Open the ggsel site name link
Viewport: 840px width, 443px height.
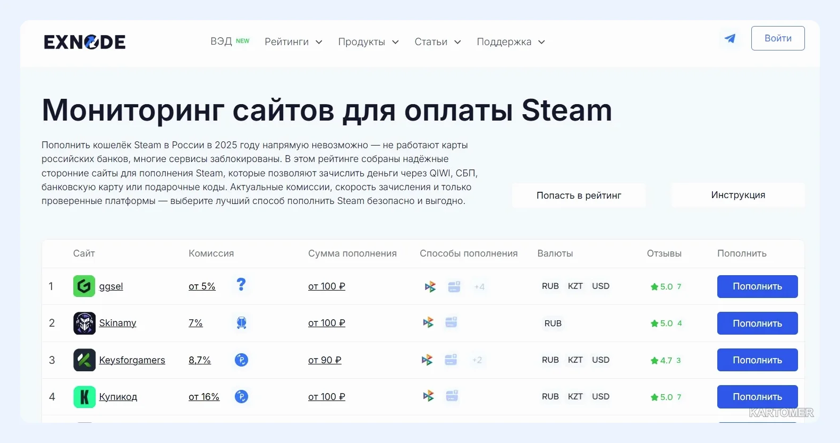point(111,286)
